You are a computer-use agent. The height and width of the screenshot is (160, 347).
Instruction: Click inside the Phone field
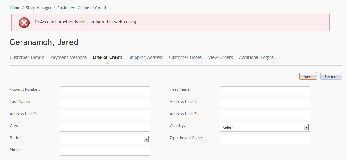click(x=105, y=151)
